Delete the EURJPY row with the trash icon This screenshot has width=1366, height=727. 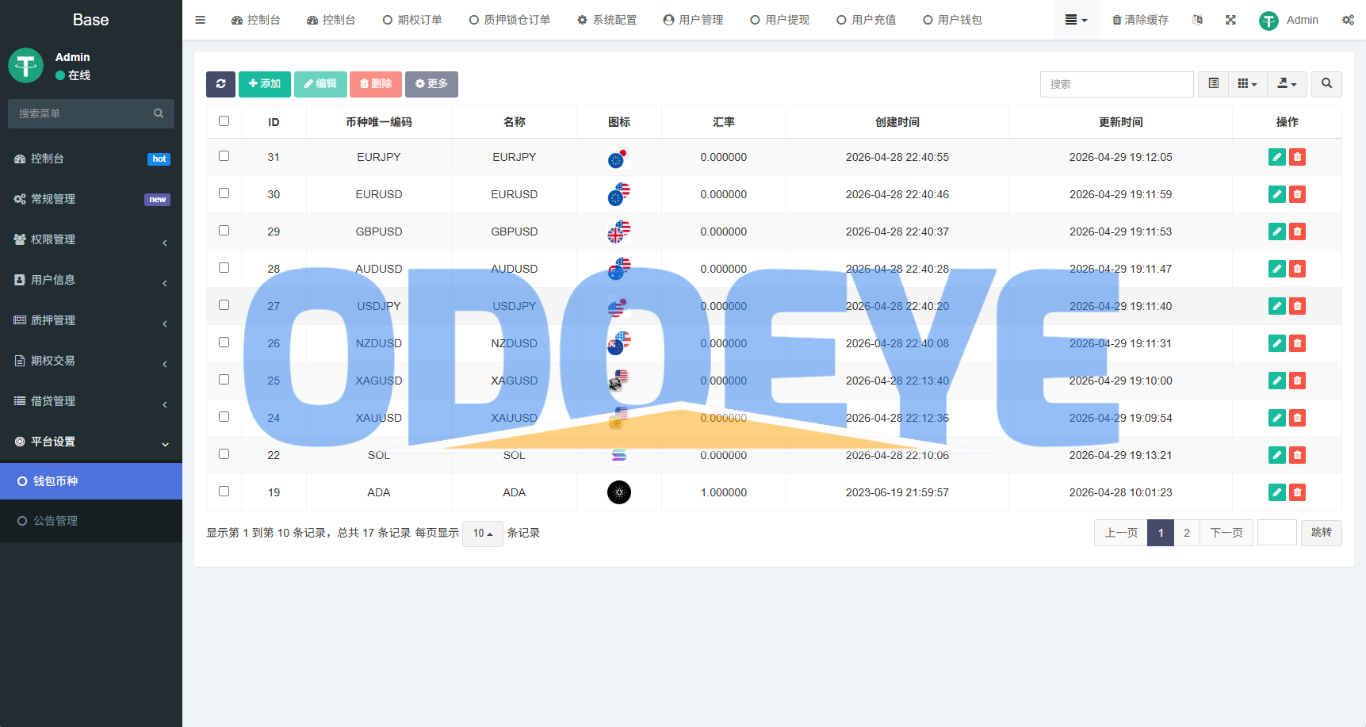[1297, 157]
